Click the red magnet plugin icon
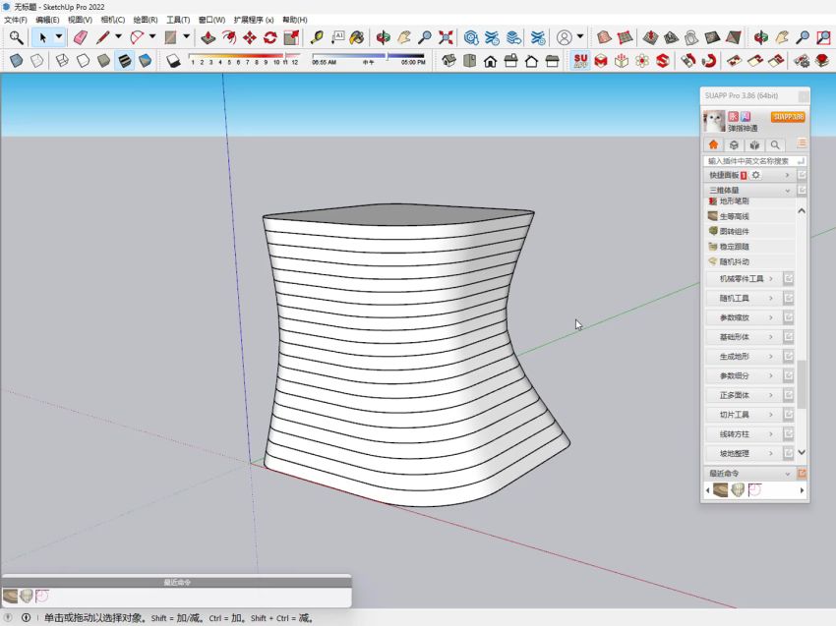Screen dimensions: 836x626 [708, 61]
